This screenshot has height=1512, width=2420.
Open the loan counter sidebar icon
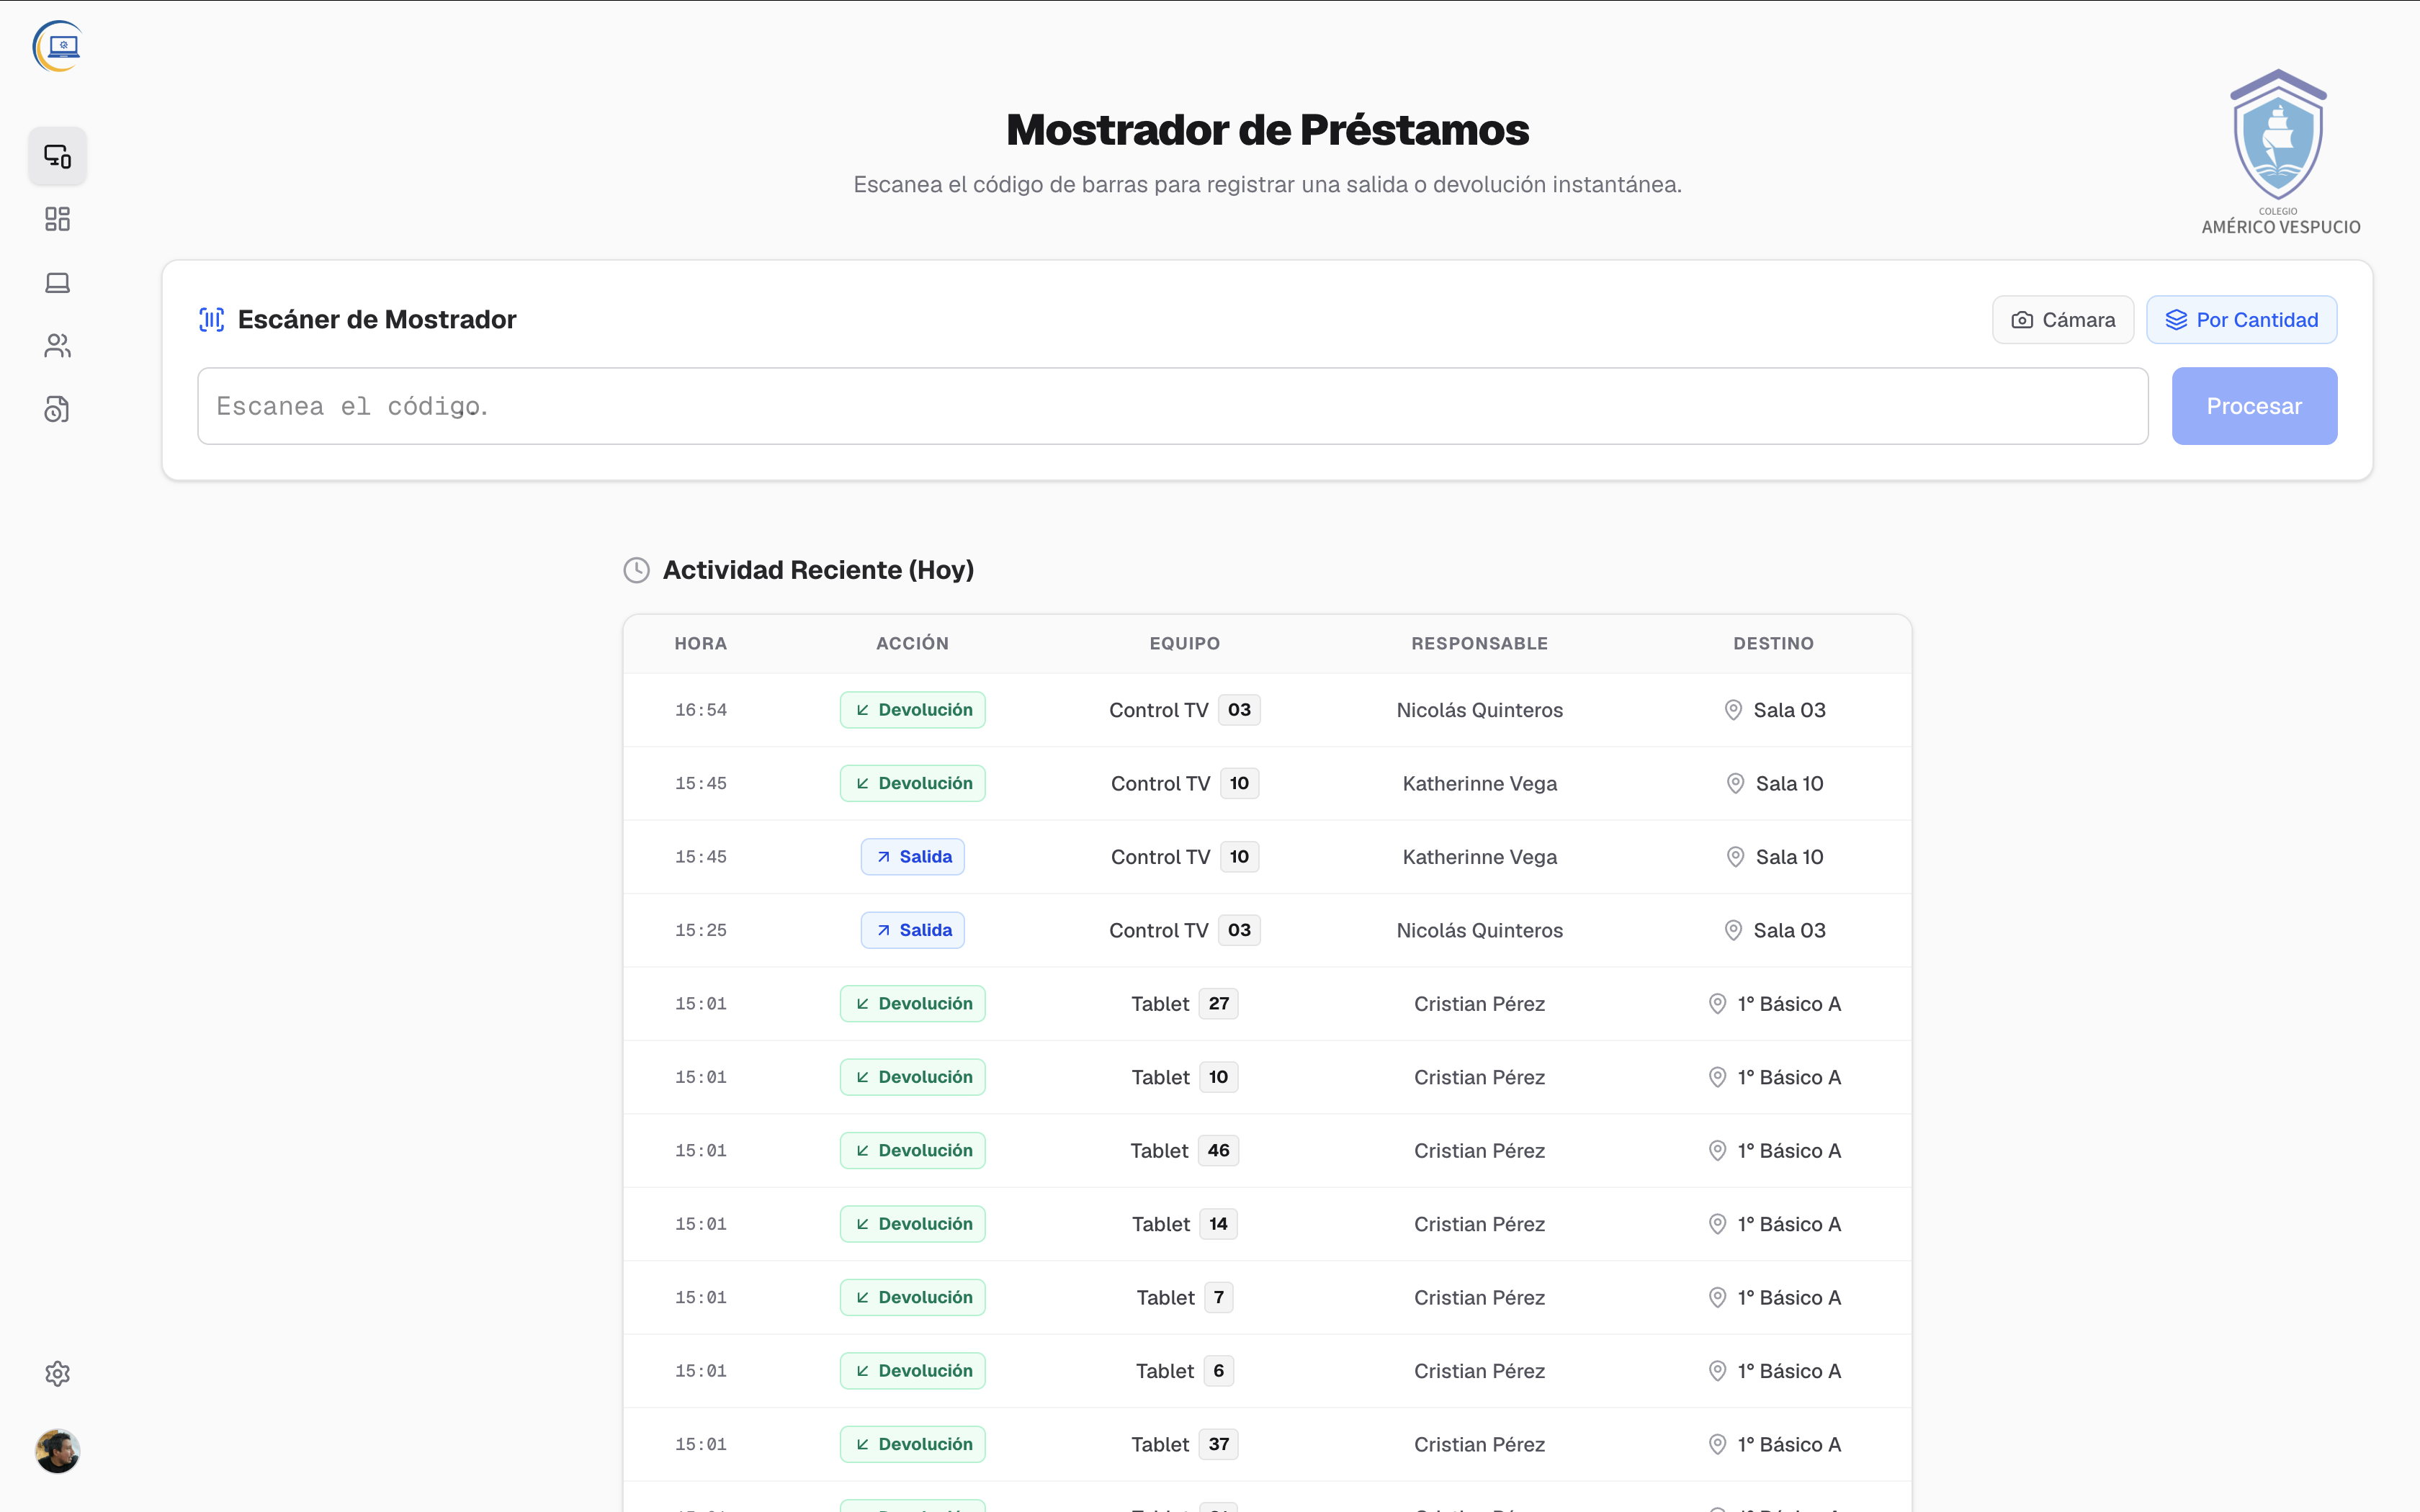57,156
